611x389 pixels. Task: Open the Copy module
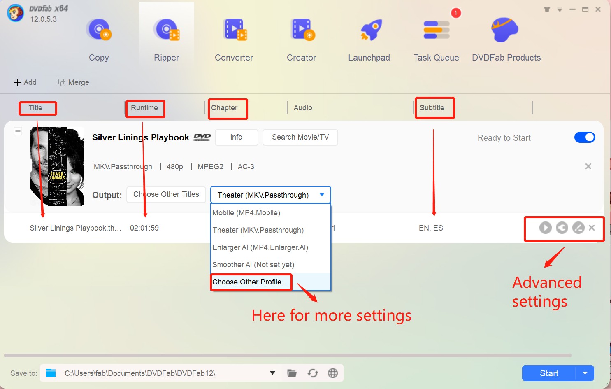99,40
